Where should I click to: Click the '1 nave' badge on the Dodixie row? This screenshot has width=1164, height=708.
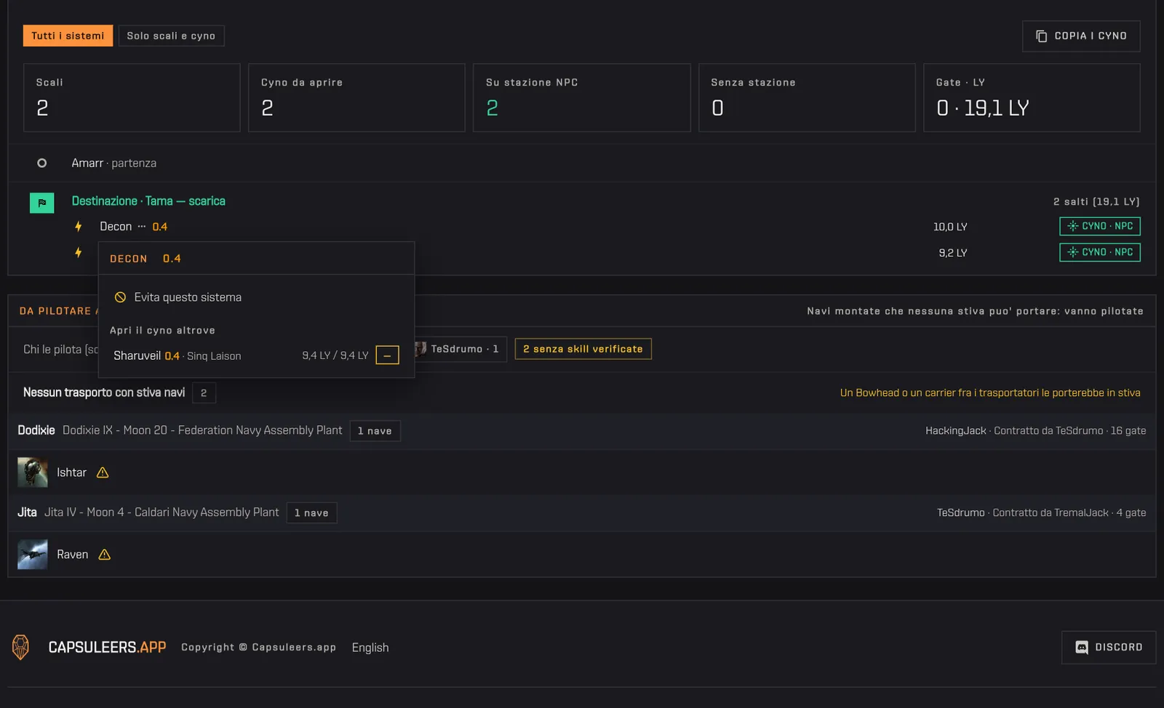point(375,431)
